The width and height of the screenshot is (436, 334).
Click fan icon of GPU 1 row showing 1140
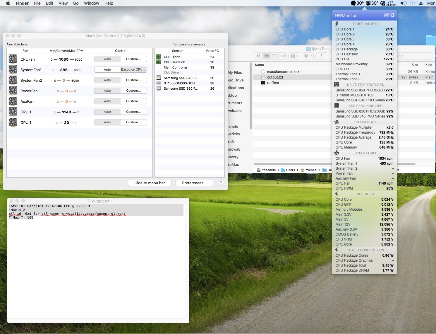13,112
